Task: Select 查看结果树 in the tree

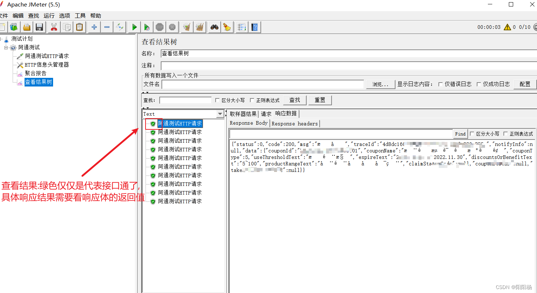Action: (39, 82)
